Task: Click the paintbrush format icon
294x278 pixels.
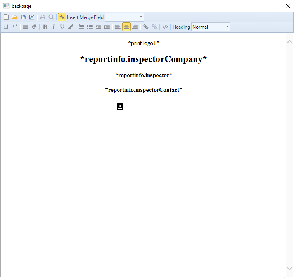Action: point(70,27)
